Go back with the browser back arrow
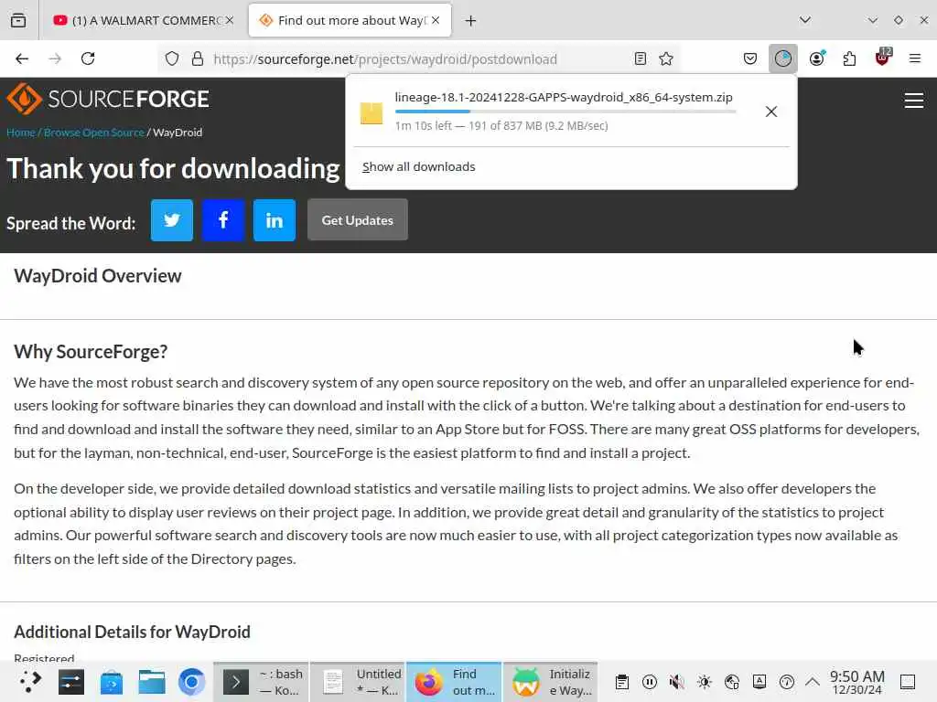The height and width of the screenshot is (702, 937). click(x=22, y=58)
